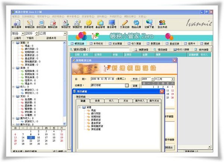
Task: Select 薪資收入: 0 in left tree
Action: click(31, 90)
